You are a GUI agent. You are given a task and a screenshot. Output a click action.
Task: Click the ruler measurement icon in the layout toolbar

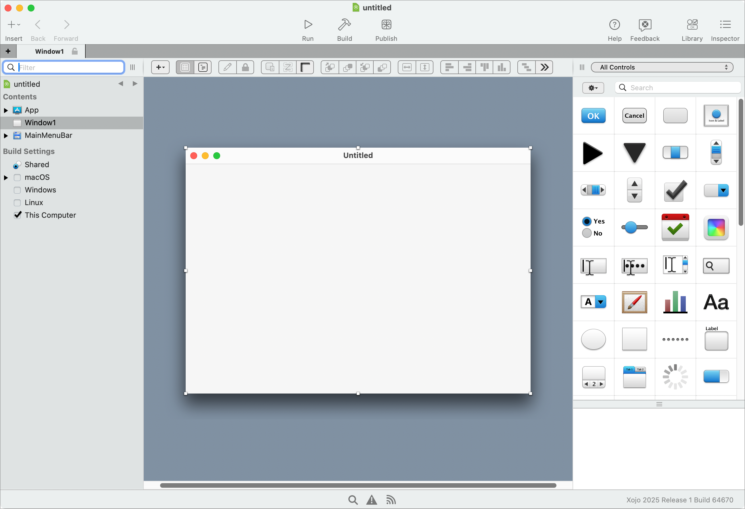[x=305, y=67]
